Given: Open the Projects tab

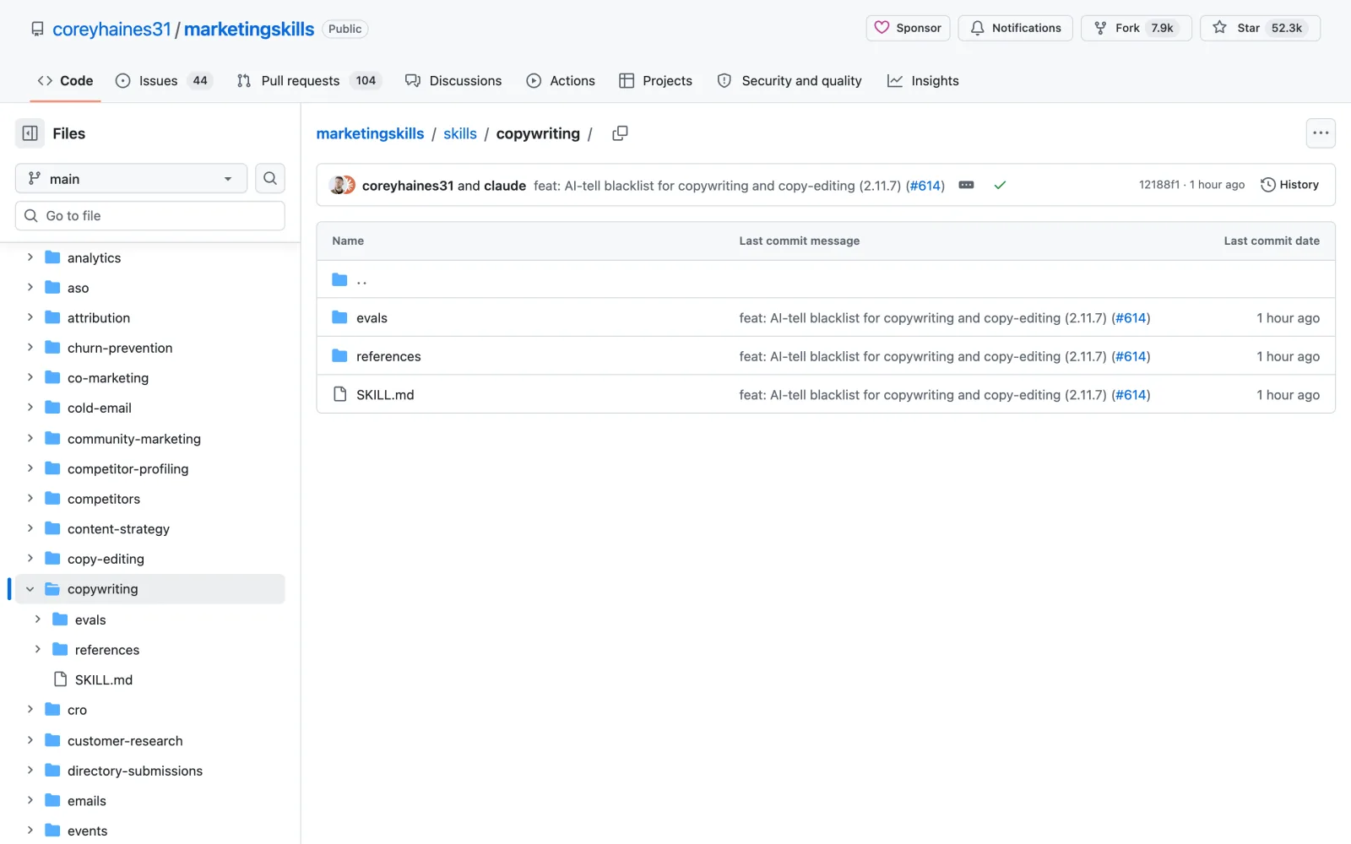Looking at the screenshot, I should click(655, 80).
